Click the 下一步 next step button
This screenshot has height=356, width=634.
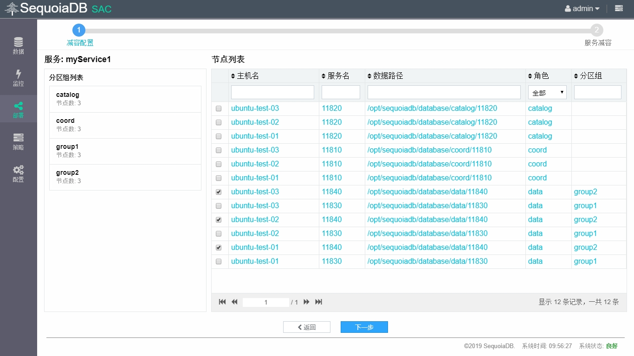[x=364, y=327]
